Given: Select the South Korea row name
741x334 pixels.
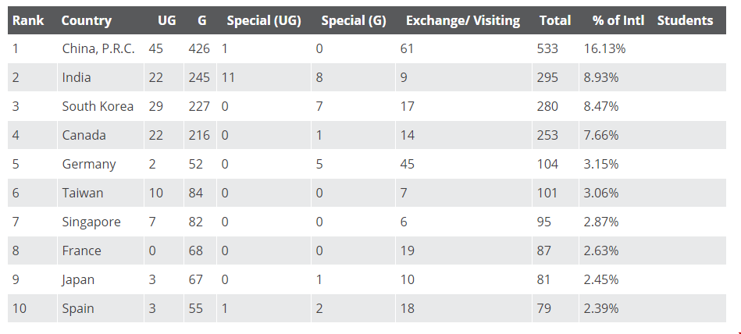Looking at the screenshot, I should [98, 106].
